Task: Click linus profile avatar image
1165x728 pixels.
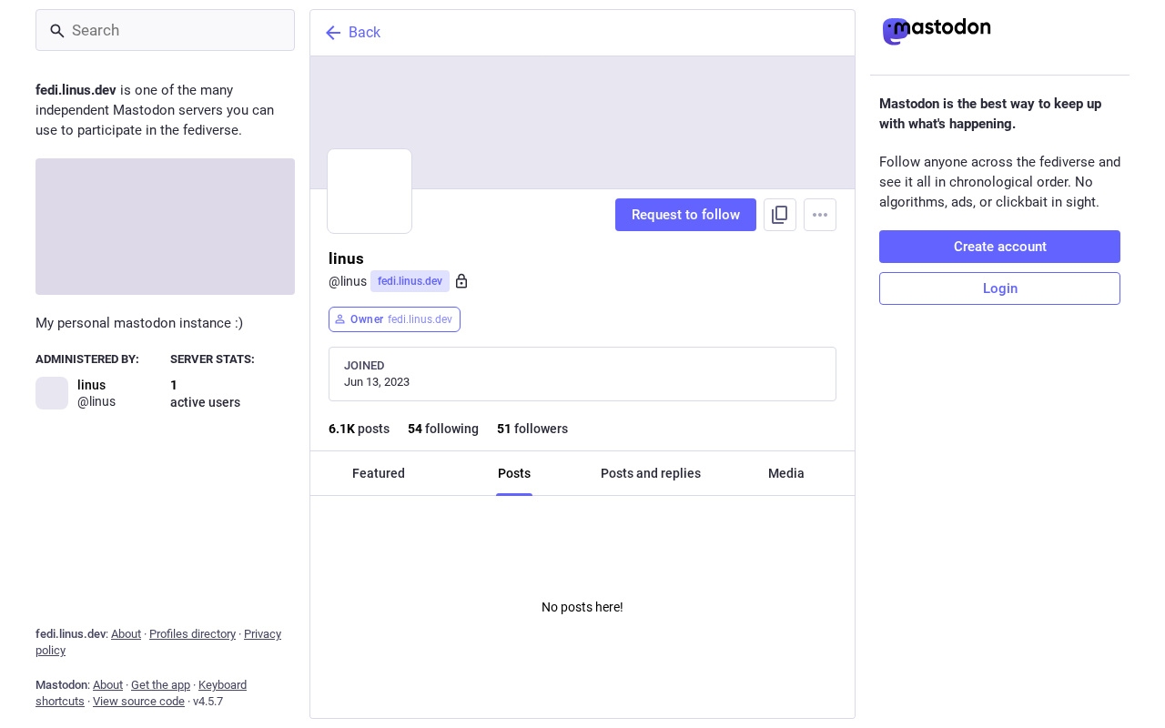Action: 370,191
